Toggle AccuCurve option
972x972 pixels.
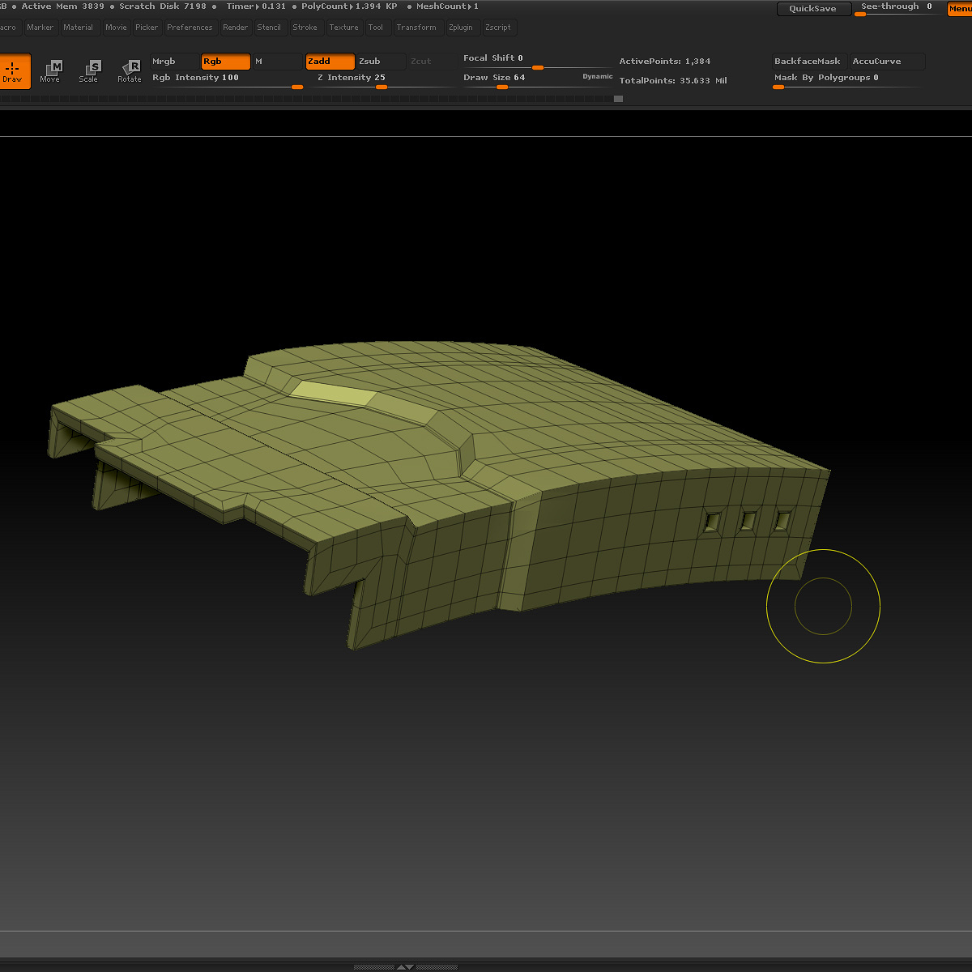[887, 62]
